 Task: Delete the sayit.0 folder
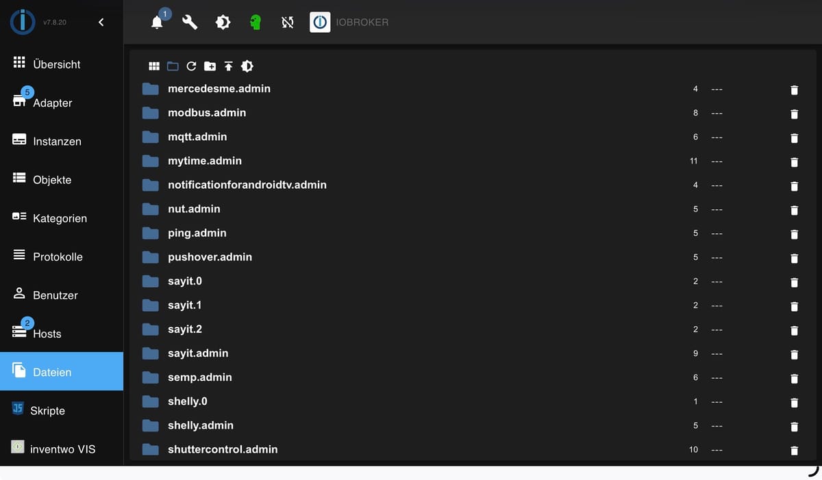[x=794, y=282]
